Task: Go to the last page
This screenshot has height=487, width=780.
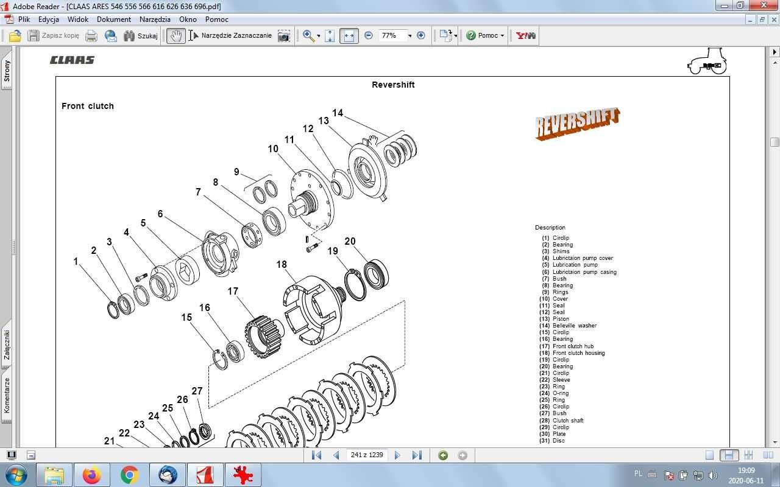Action: [x=417, y=455]
